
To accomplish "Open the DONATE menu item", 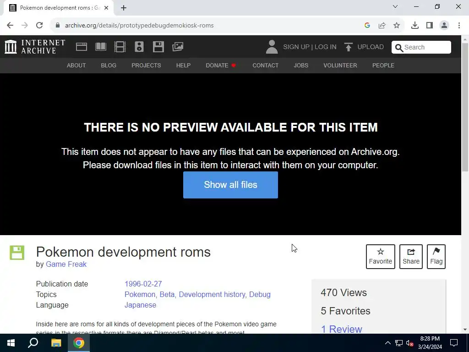I will point(221,65).
